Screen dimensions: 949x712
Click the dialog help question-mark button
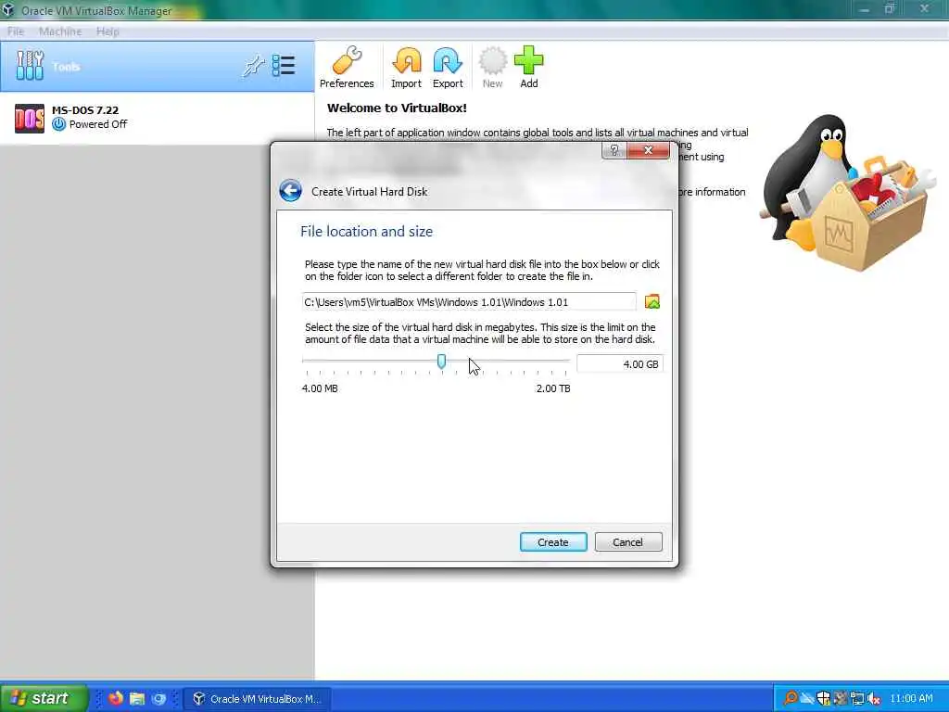pos(614,150)
